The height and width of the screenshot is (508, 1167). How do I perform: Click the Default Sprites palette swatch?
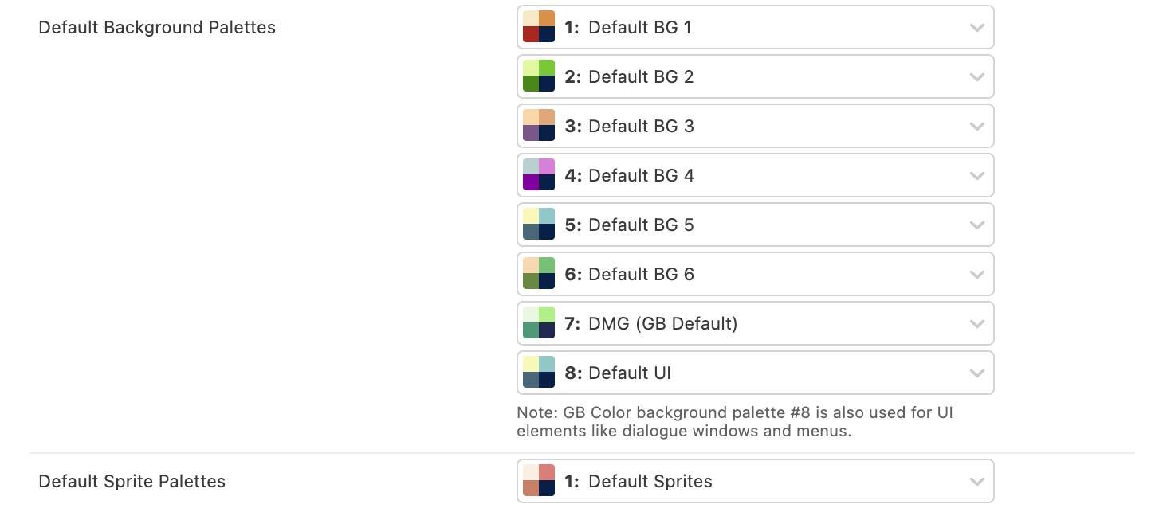(539, 481)
